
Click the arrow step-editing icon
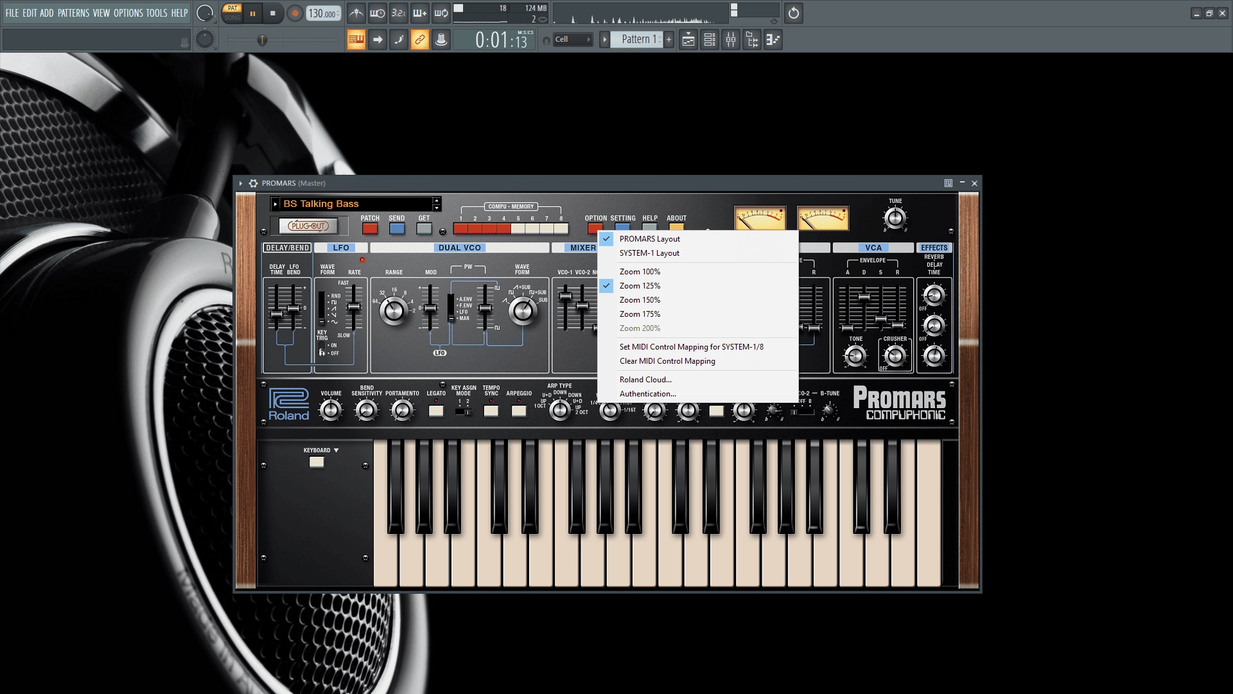(378, 40)
